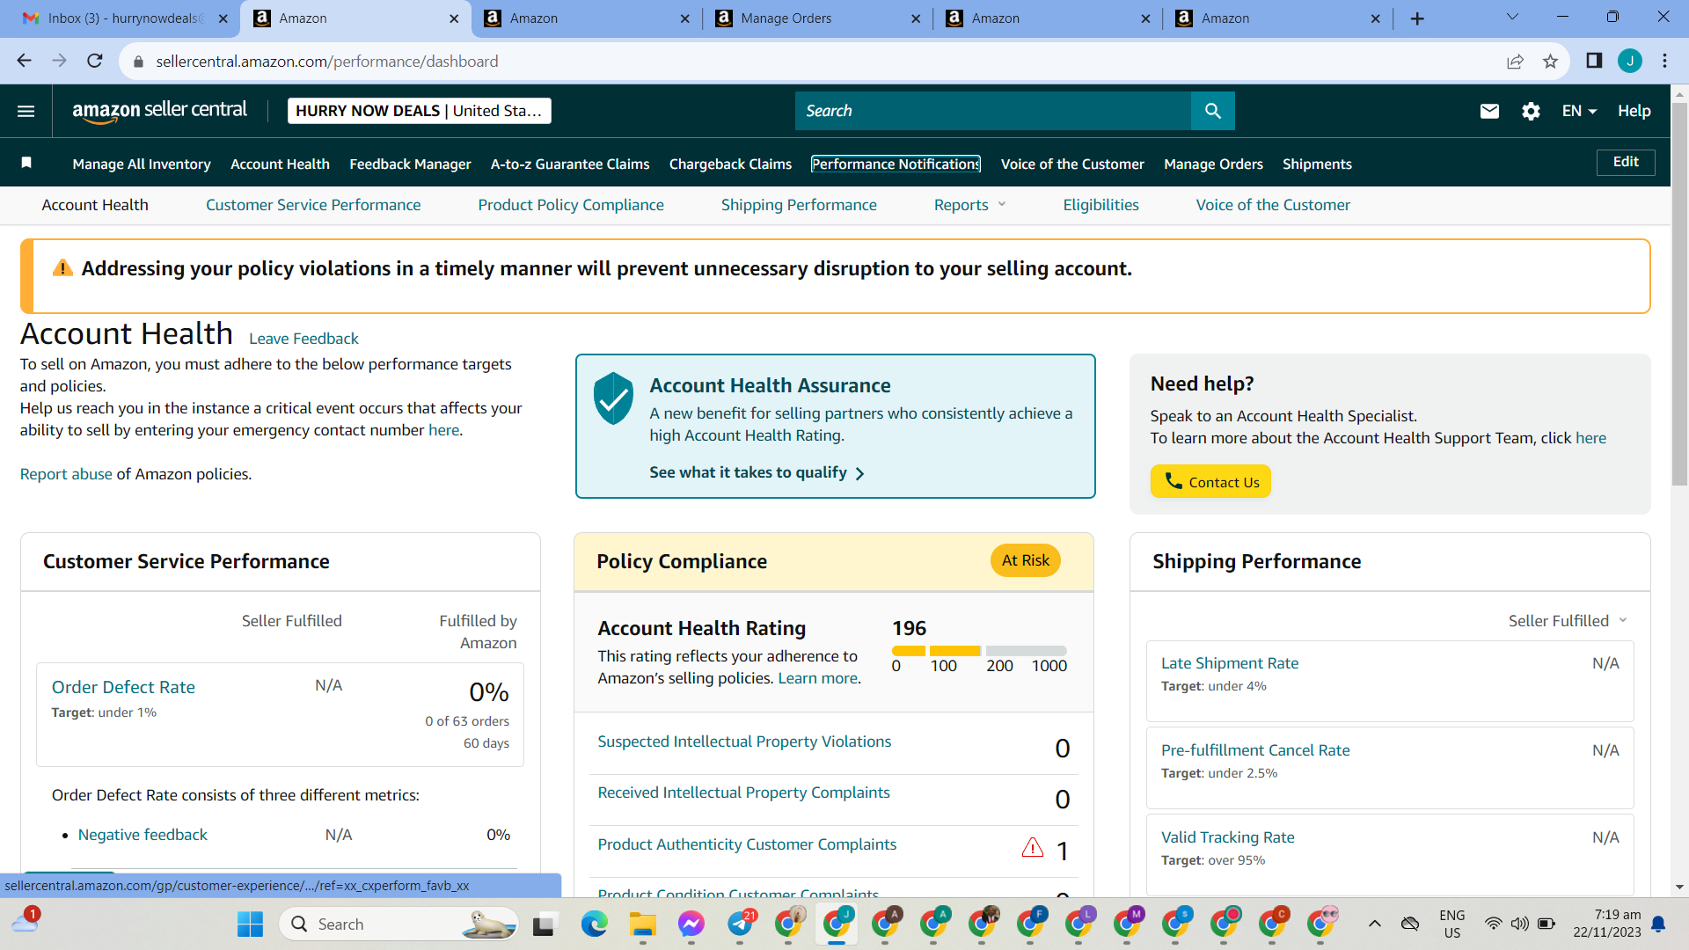Launch Microsoft Edge from the taskbar

click(594, 924)
